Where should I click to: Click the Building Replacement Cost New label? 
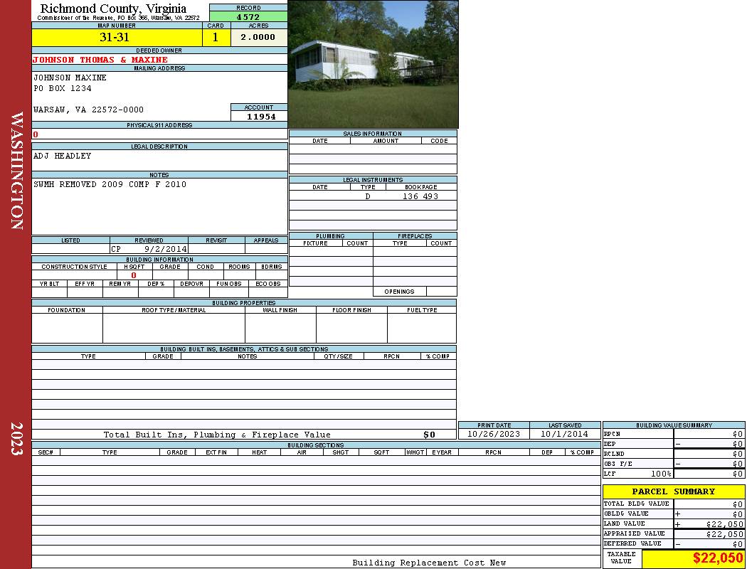[429, 563]
